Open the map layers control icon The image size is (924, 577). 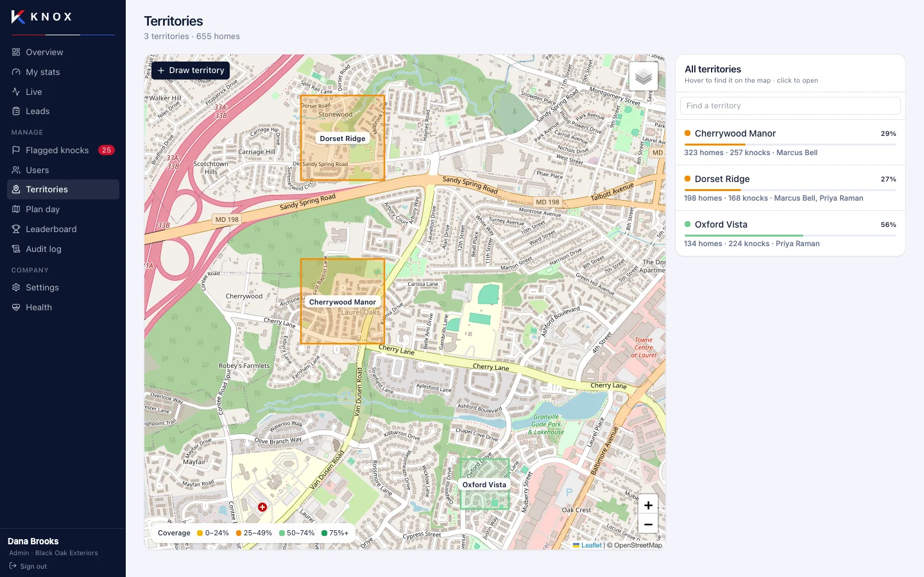[644, 77]
